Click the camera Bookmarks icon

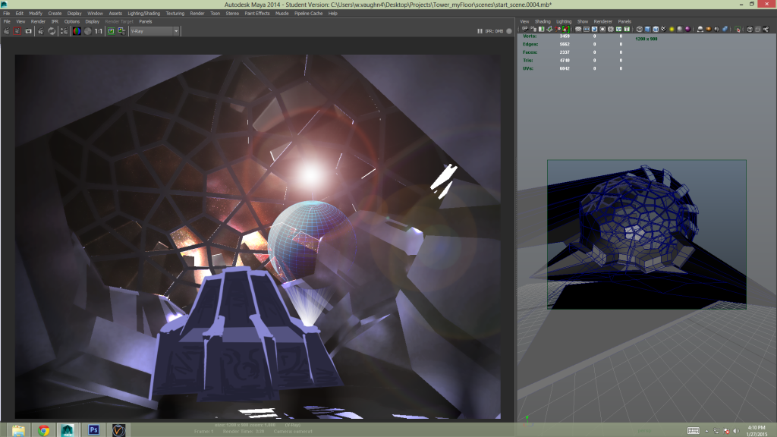542,30
